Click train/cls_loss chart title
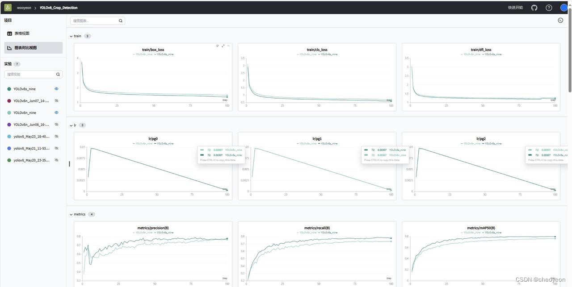Viewport: 572px width, 287px height. [x=317, y=50]
